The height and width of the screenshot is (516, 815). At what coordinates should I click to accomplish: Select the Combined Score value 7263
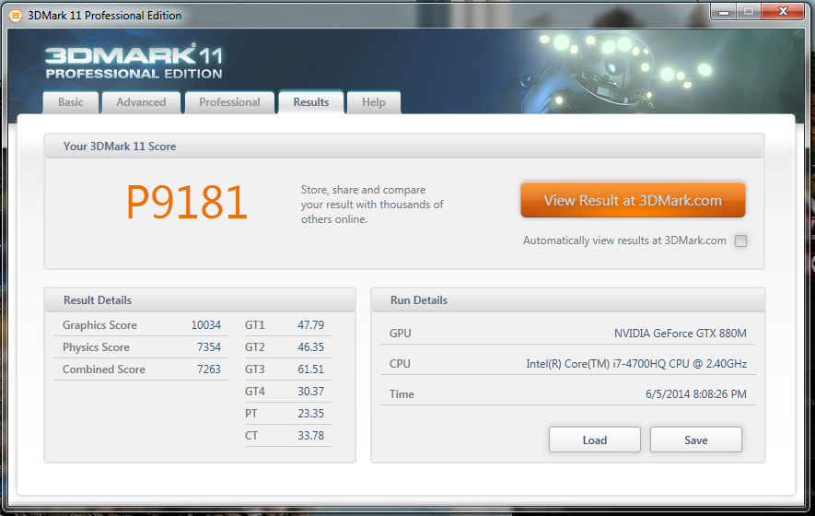coord(209,369)
